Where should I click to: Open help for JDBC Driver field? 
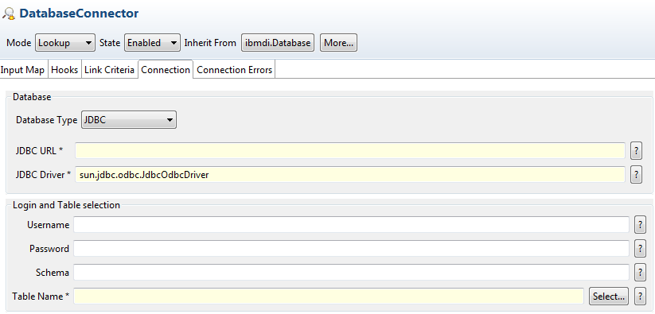[x=636, y=175]
